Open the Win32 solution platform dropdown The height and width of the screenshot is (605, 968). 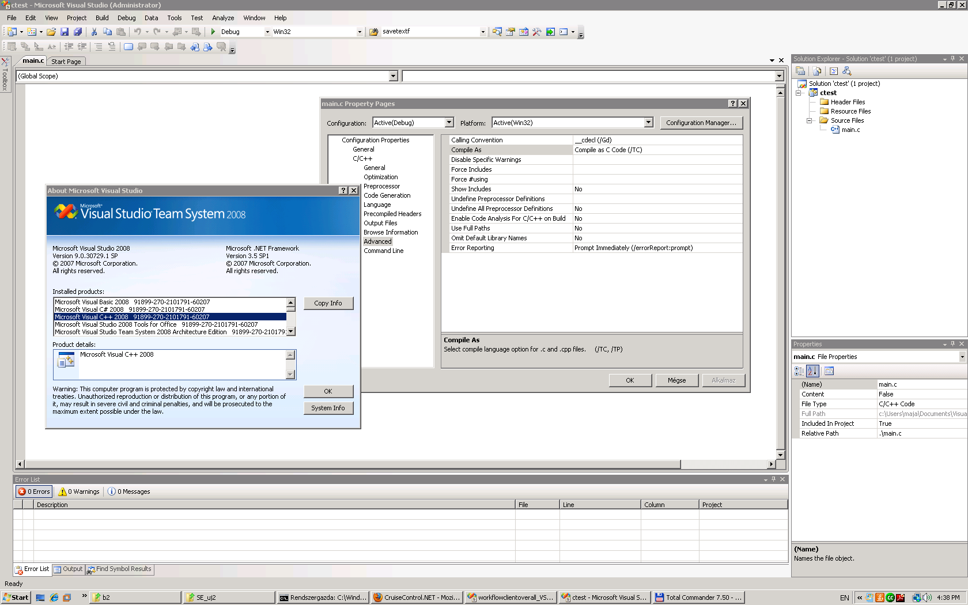[x=360, y=32]
